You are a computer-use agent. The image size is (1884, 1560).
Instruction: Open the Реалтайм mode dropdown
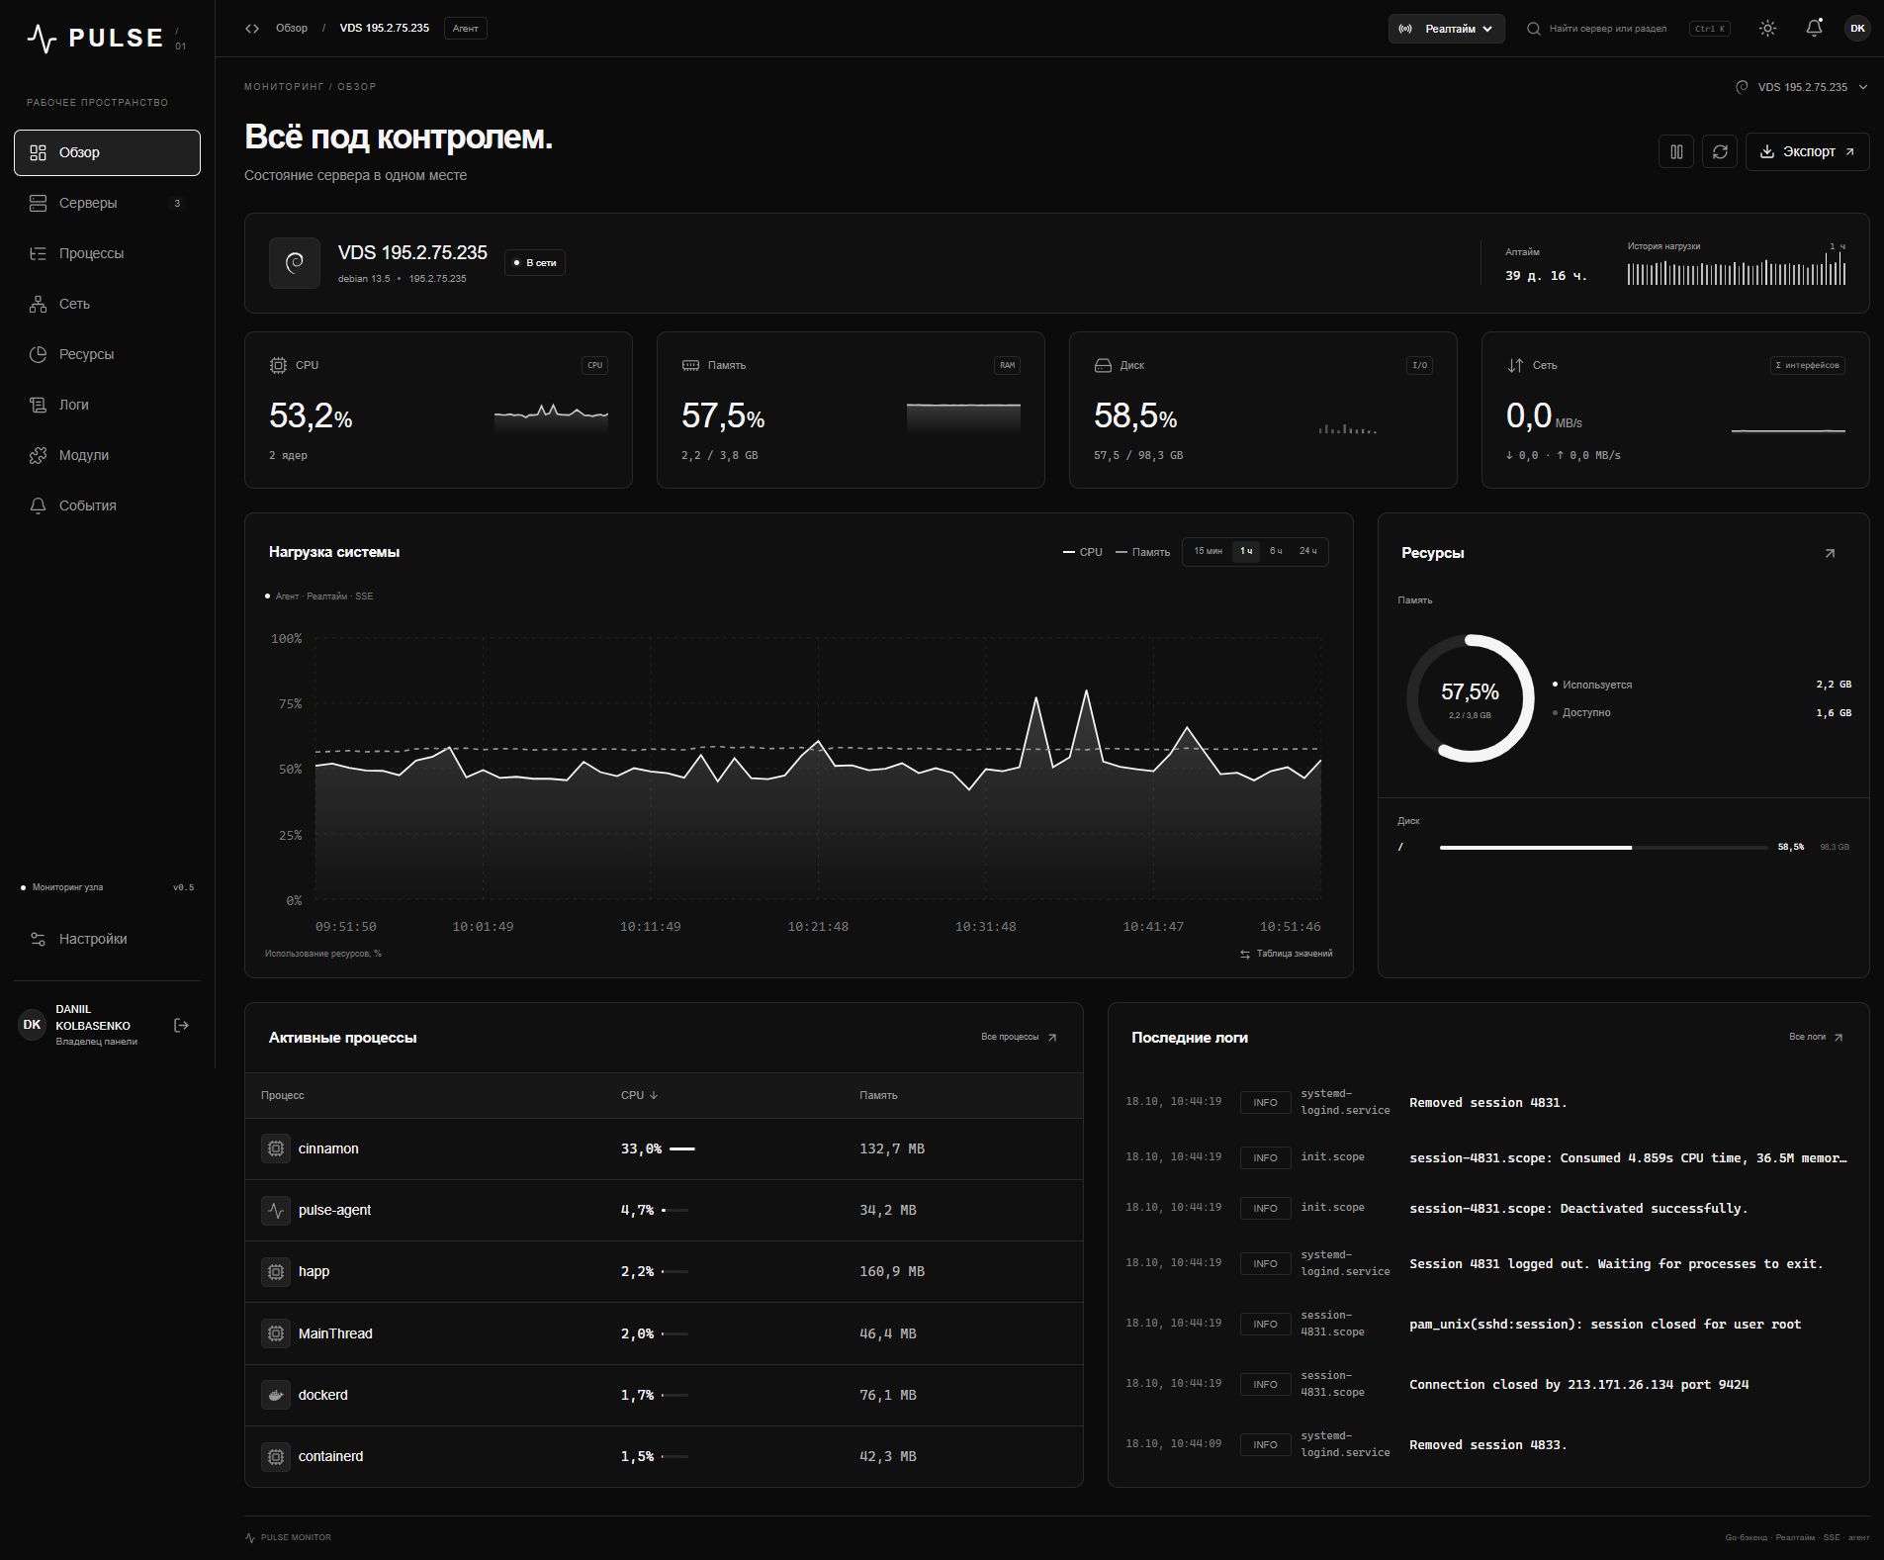point(1447,29)
